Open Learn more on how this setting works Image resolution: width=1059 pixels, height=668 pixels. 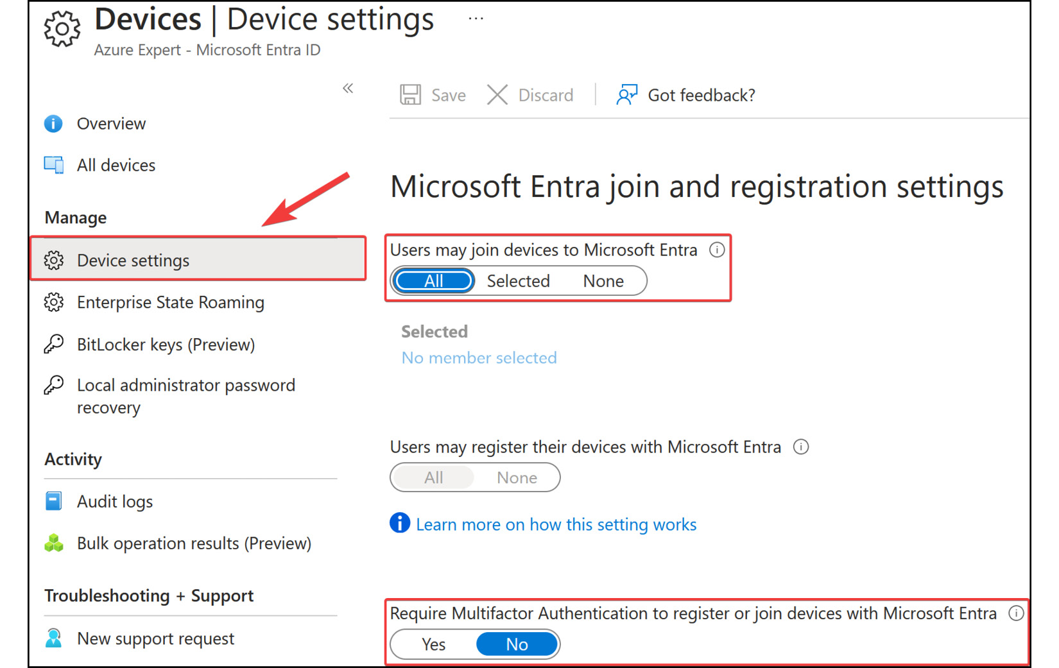pyautogui.click(x=556, y=524)
